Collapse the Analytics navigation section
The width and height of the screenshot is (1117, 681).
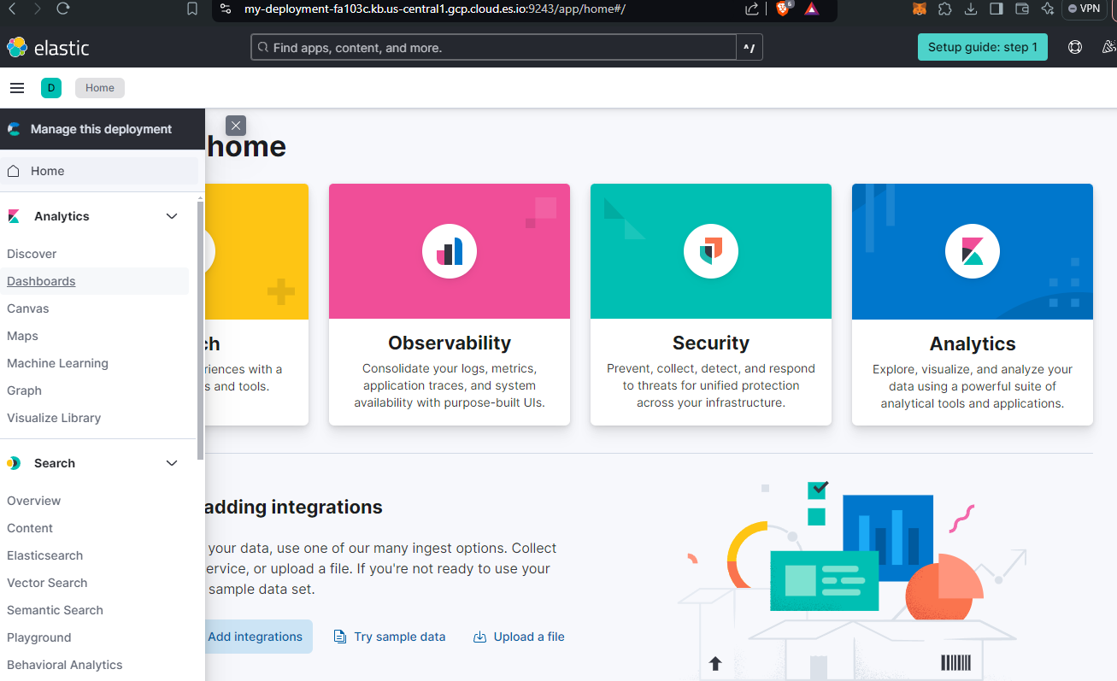pyautogui.click(x=171, y=216)
